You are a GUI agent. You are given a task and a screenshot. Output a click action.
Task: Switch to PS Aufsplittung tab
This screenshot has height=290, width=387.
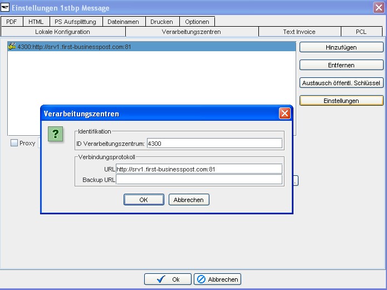(x=76, y=22)
